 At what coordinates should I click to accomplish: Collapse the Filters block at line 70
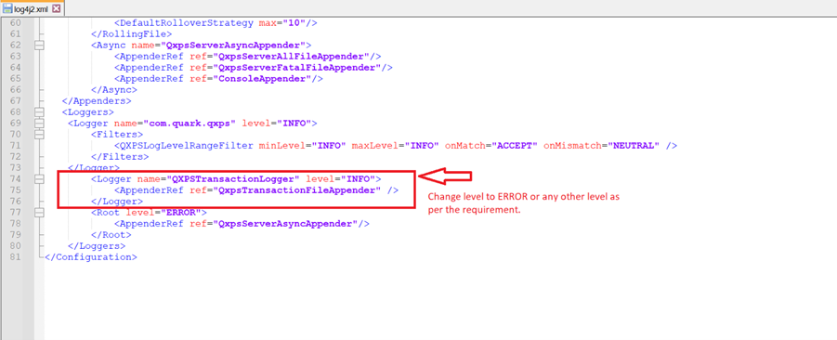(39, 135)
